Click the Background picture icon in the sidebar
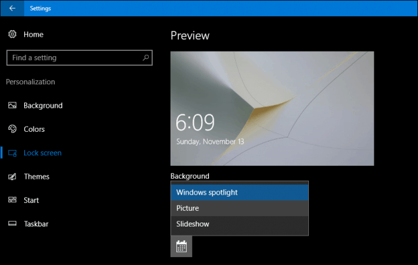 click(12, 106)
